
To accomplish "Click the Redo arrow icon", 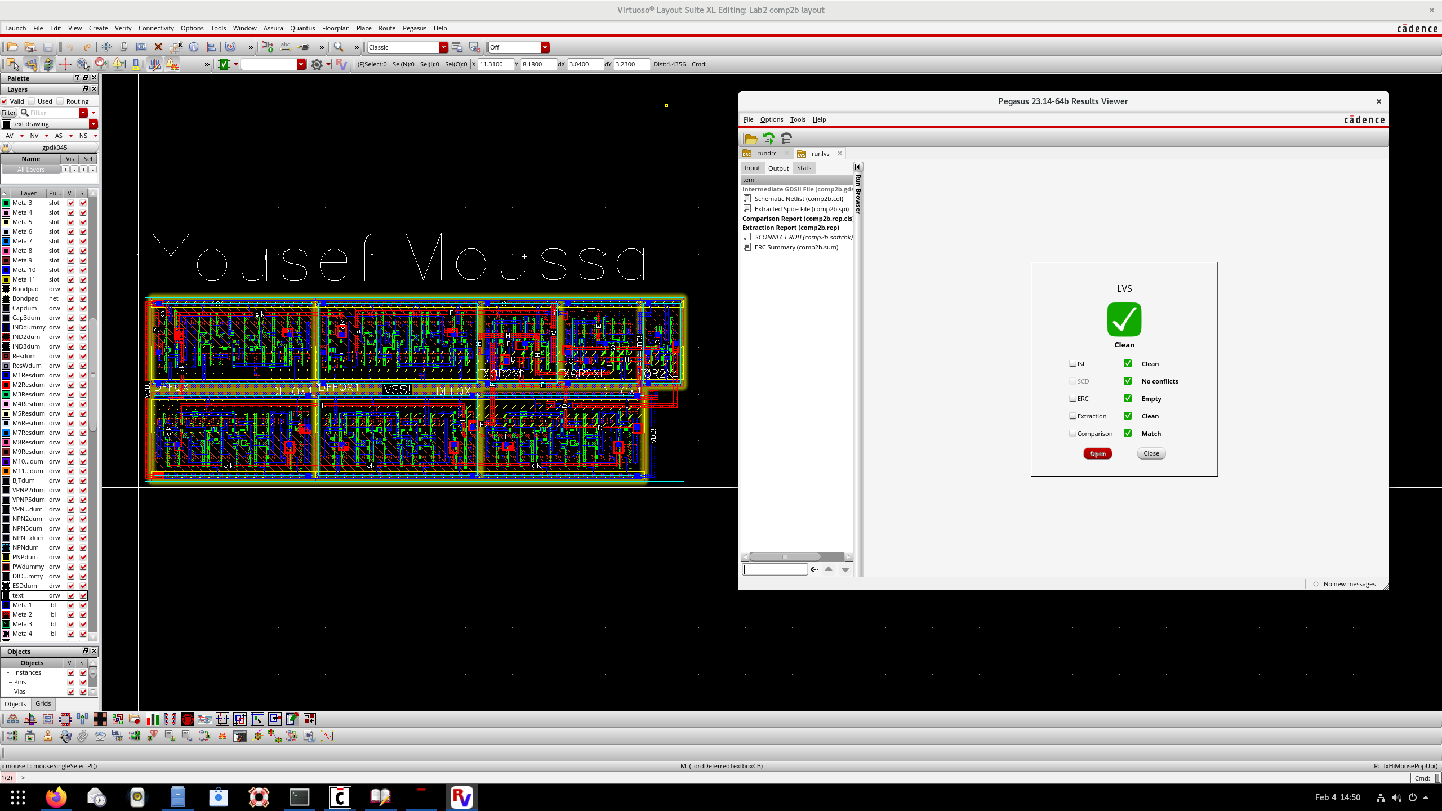I will pos(87,47).
